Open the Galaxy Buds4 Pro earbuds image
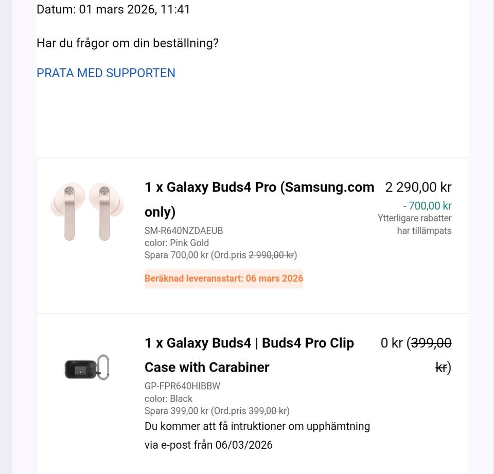Screen dimensions: 494x474 pos(87,210)
